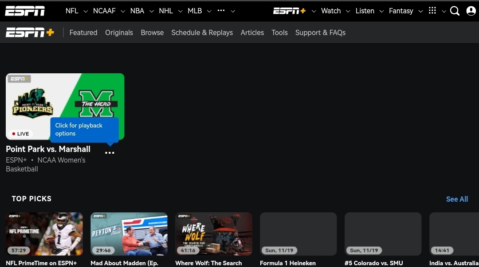Switch to the Originals tab

pos(119,33)
